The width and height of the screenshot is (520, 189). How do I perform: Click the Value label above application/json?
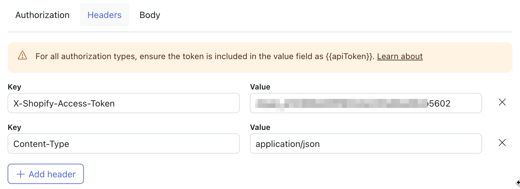point(260,127)
